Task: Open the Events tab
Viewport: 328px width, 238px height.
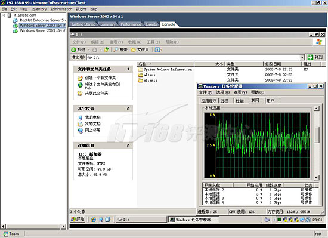Action: coord(151,24)
